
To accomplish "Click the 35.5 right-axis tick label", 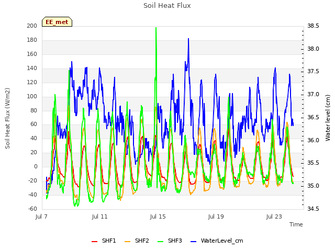I will click(x=313, y=163).
